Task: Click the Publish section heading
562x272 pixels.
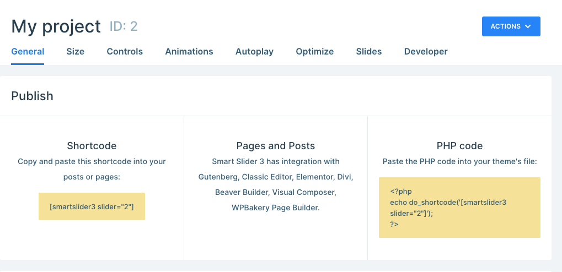Action: [x=32, y=96]
